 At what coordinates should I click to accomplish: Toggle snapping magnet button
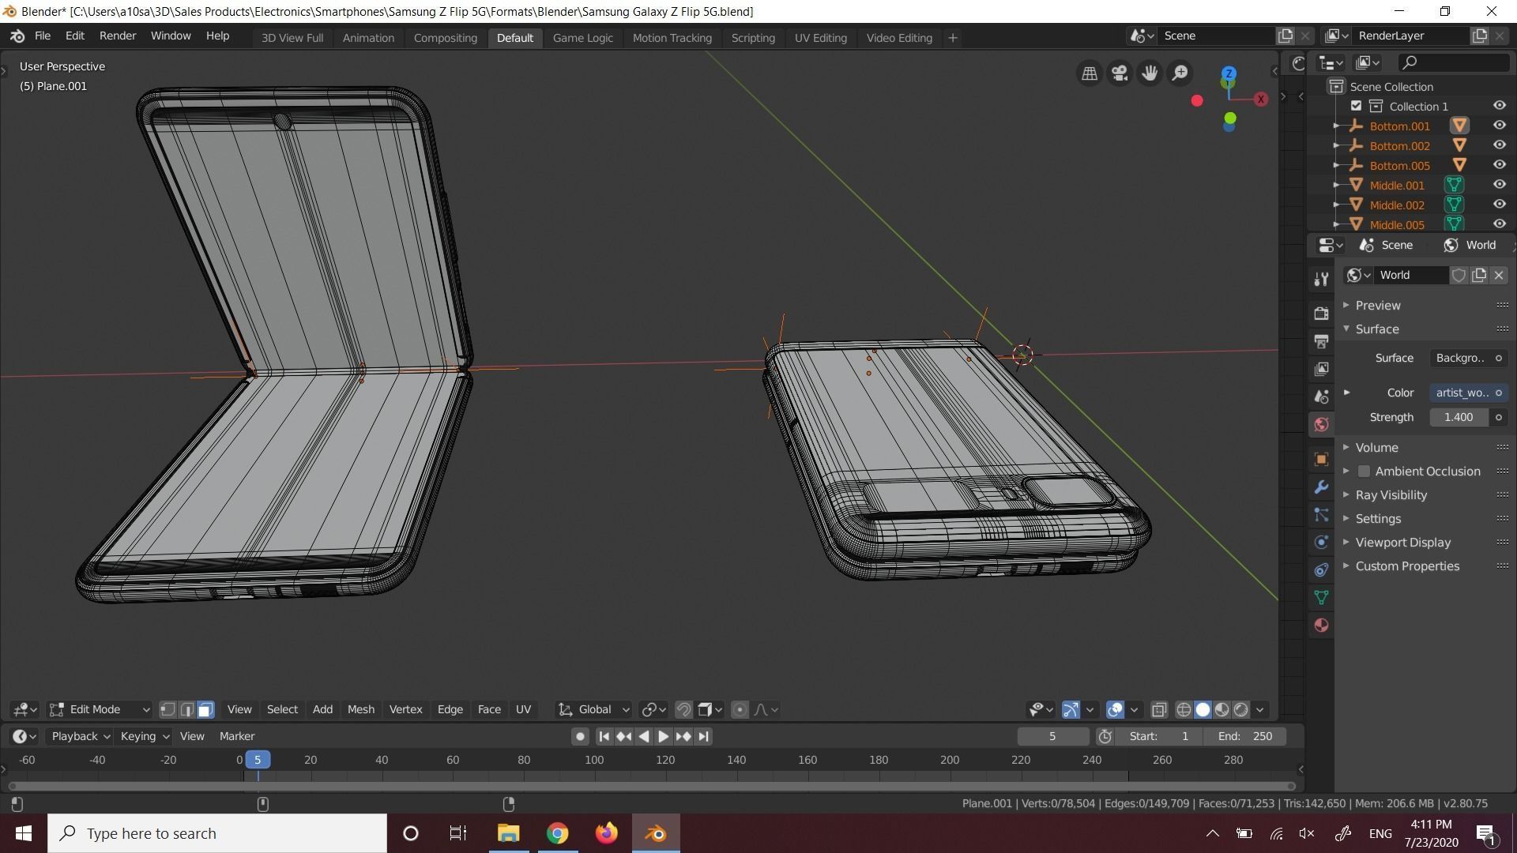(x=683, y=709)
